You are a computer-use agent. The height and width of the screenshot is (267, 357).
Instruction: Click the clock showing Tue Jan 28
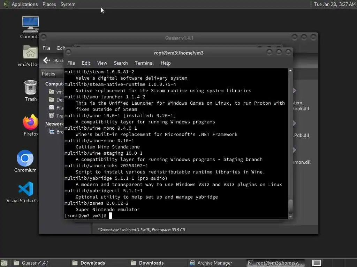click(334, 4)
